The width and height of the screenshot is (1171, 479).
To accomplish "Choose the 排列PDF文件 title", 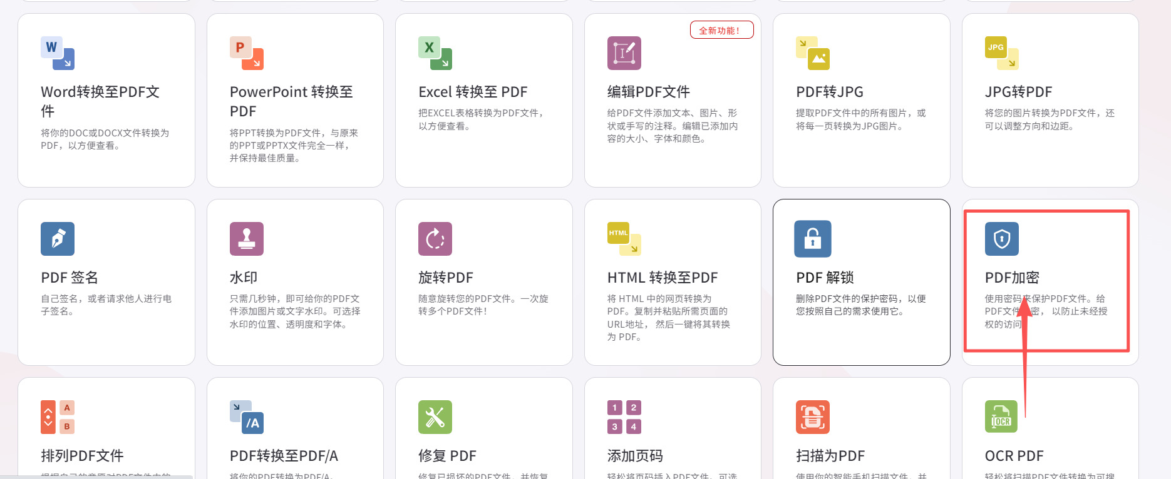I will (x=82, y=456).
